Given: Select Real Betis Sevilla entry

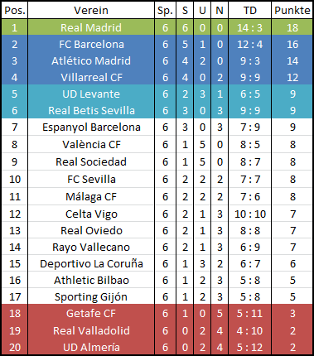Looking at the screenshot, I should pyautogui.click(x=91, y=111).
